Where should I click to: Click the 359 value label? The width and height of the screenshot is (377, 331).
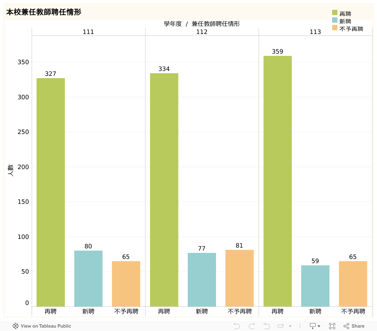click(278, 51)
